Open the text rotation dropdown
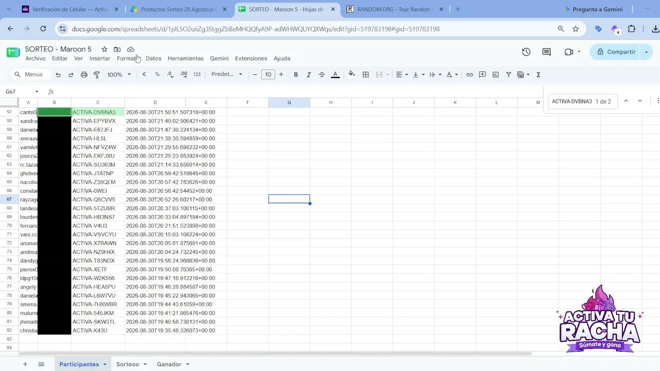The height and width of the screenshot is (371, 660). 452,75
